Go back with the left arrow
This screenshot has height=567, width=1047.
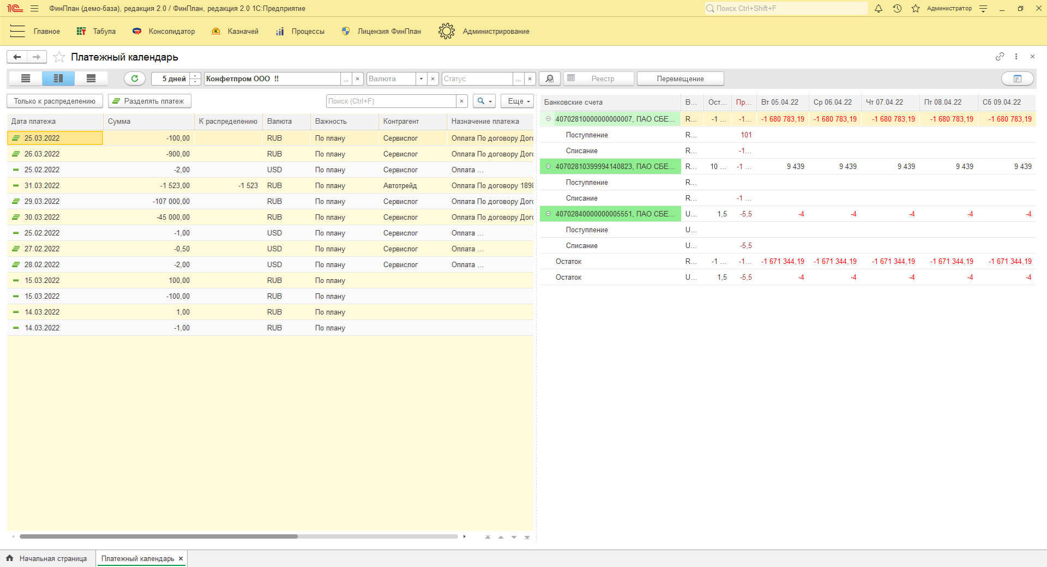[17, 57]
